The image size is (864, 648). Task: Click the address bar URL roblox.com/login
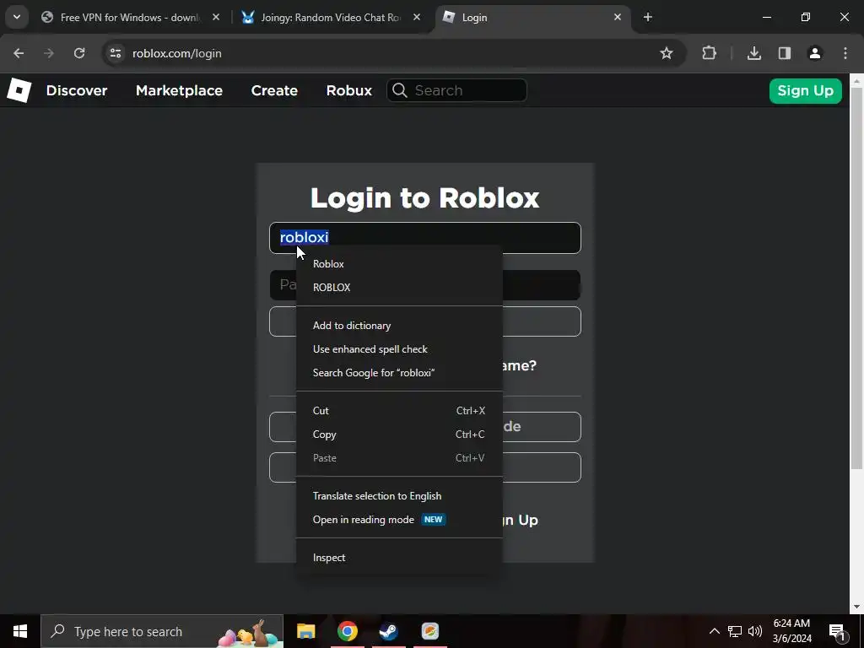pyautogui.click(x=177, y=53)
